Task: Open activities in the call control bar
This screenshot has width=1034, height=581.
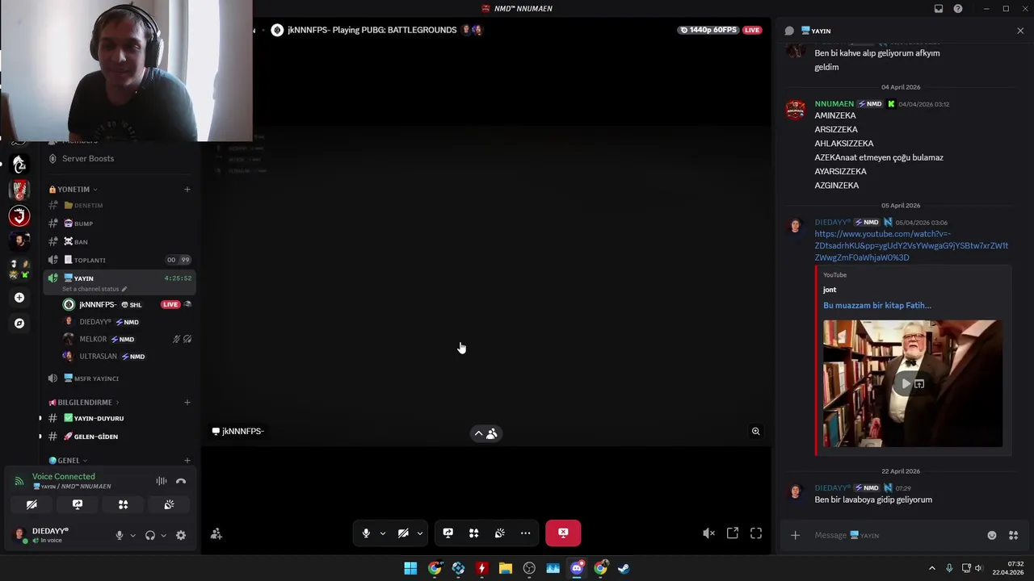Action: (473, 533)
